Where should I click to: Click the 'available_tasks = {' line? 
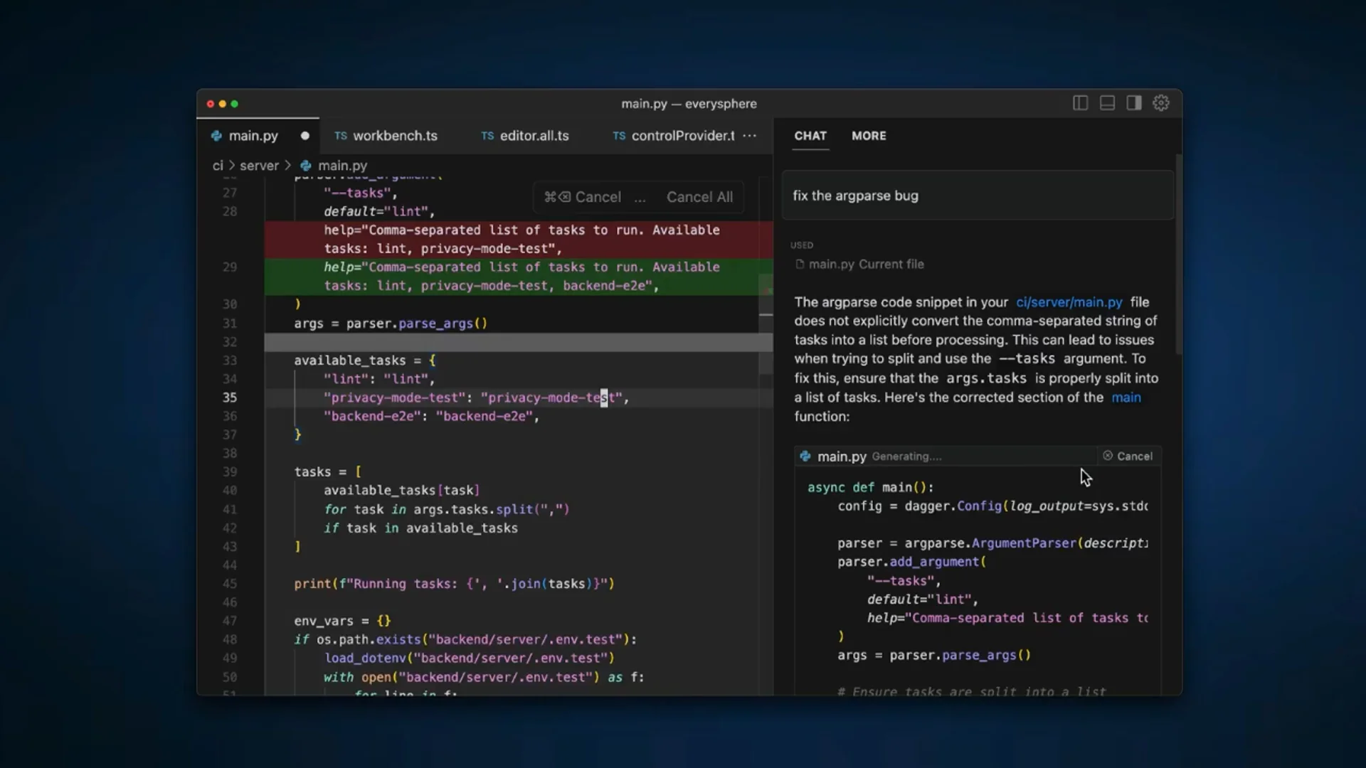click(365, 361)
